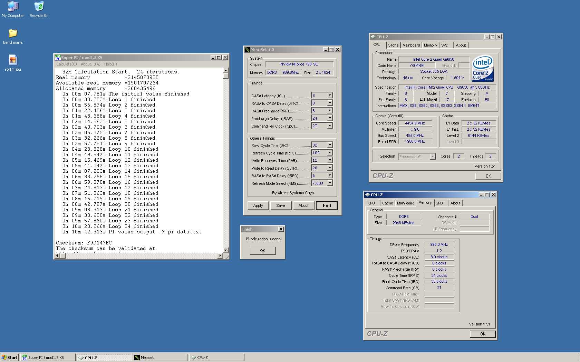
Task: Click the Start button on taskbar
Action: tap(9, 358)
